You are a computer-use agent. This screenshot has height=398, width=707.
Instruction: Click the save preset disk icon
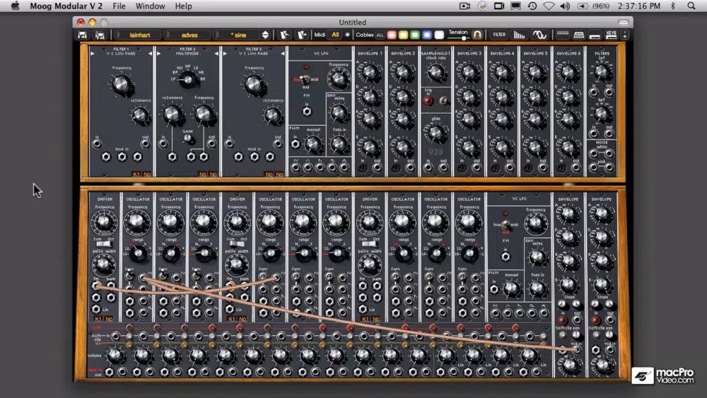pos(83,35)
